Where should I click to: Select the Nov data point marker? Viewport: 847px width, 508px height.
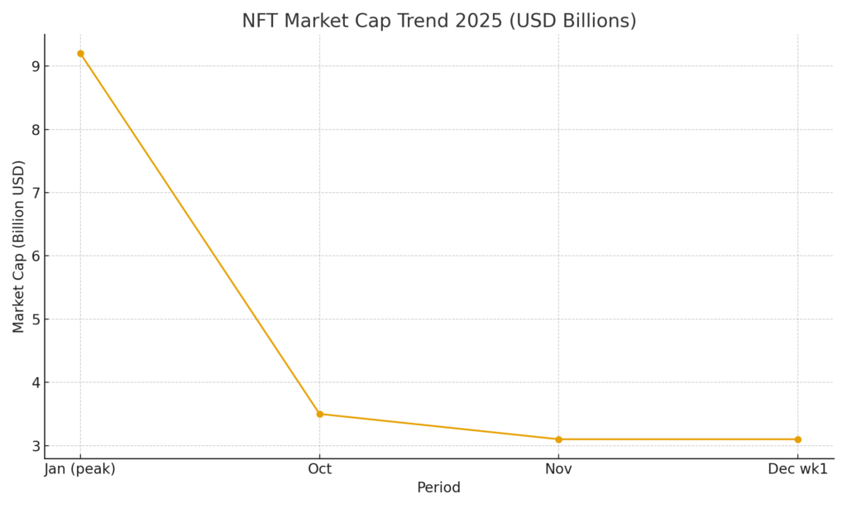pyautogui.click(x=558, y=439)
